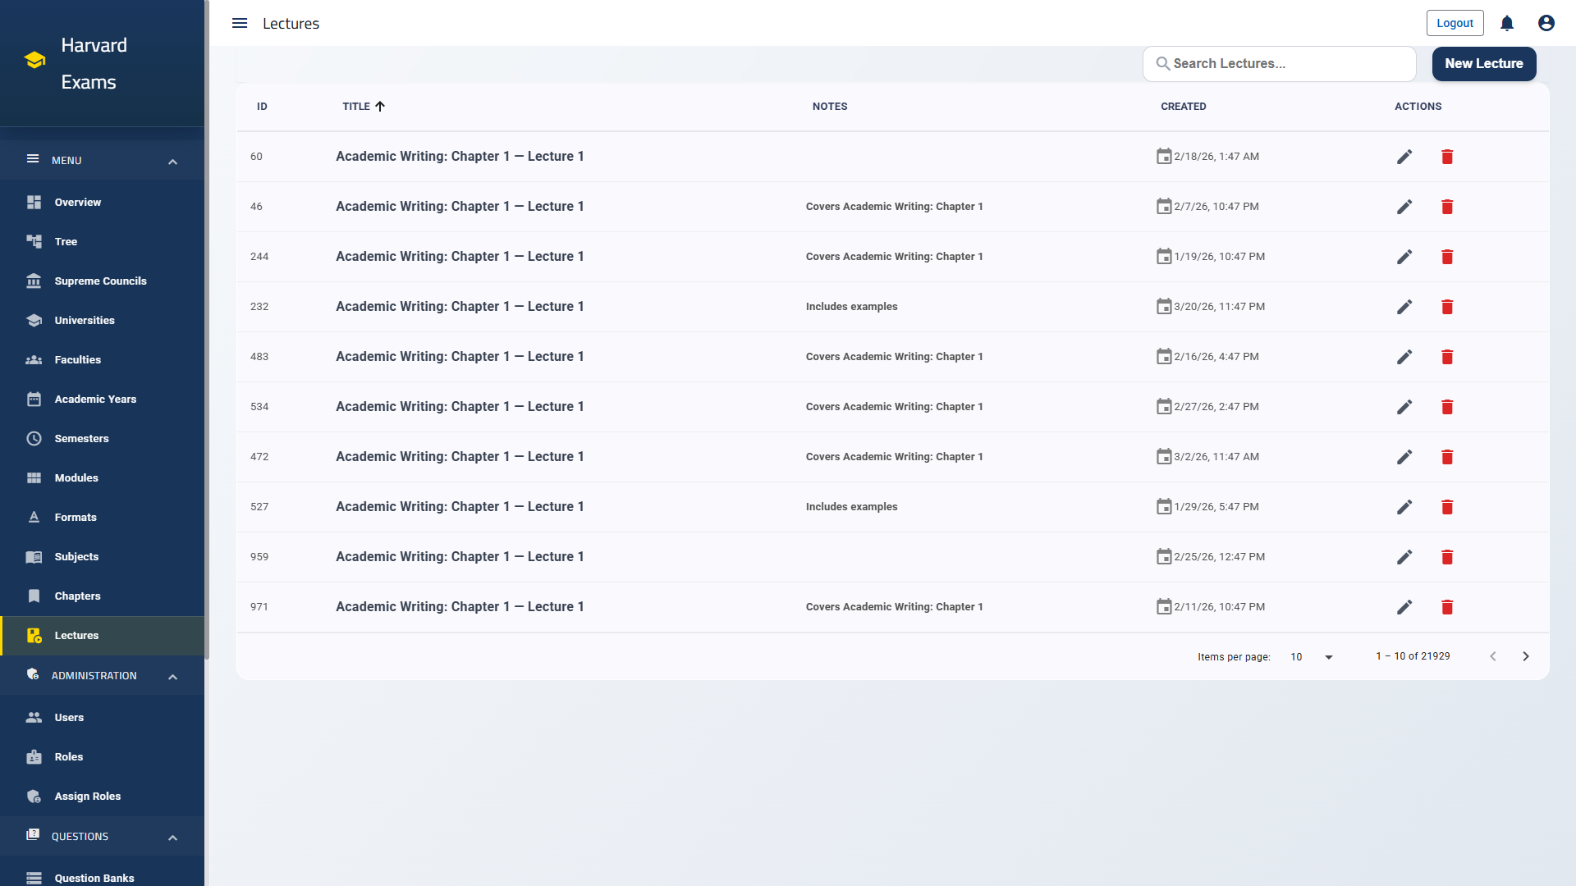Select Lectures in the sidebar menu
Image resolution: width=1576 pixels, height=886 pixels.
click(76, 635)
